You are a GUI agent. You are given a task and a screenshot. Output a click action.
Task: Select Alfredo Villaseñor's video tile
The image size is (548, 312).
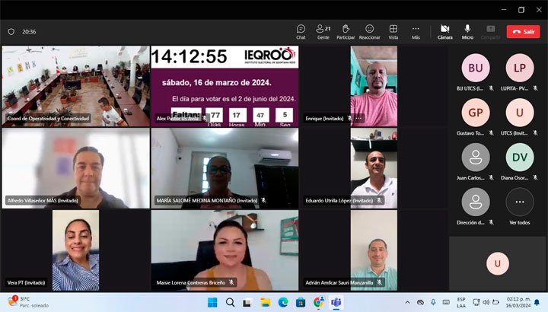tap(75, 168)
